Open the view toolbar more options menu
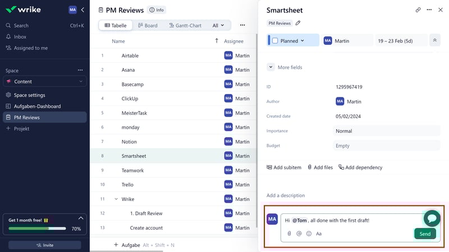Image resolution: width=449 pixels, height=252 pixels. click(242, 25)
